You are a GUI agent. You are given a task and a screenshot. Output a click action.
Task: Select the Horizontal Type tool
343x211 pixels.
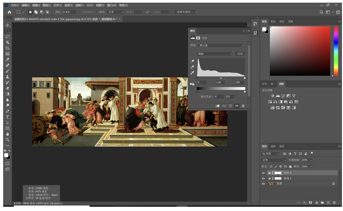pyautogui.click(x=7, y=117)
